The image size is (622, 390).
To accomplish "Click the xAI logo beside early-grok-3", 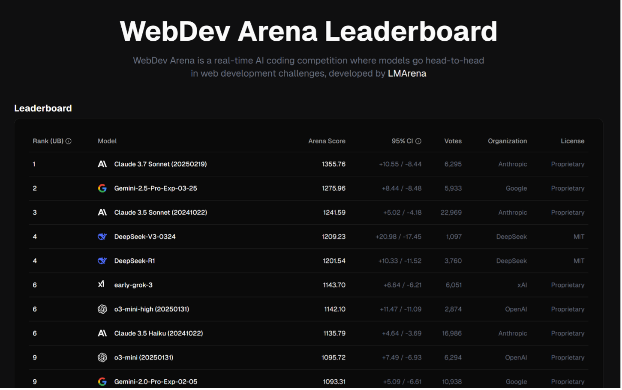I will click(102, 285).
